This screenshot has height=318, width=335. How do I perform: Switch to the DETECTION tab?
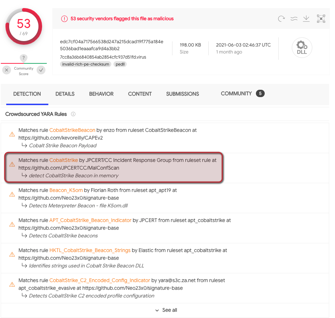coord(27,94)
